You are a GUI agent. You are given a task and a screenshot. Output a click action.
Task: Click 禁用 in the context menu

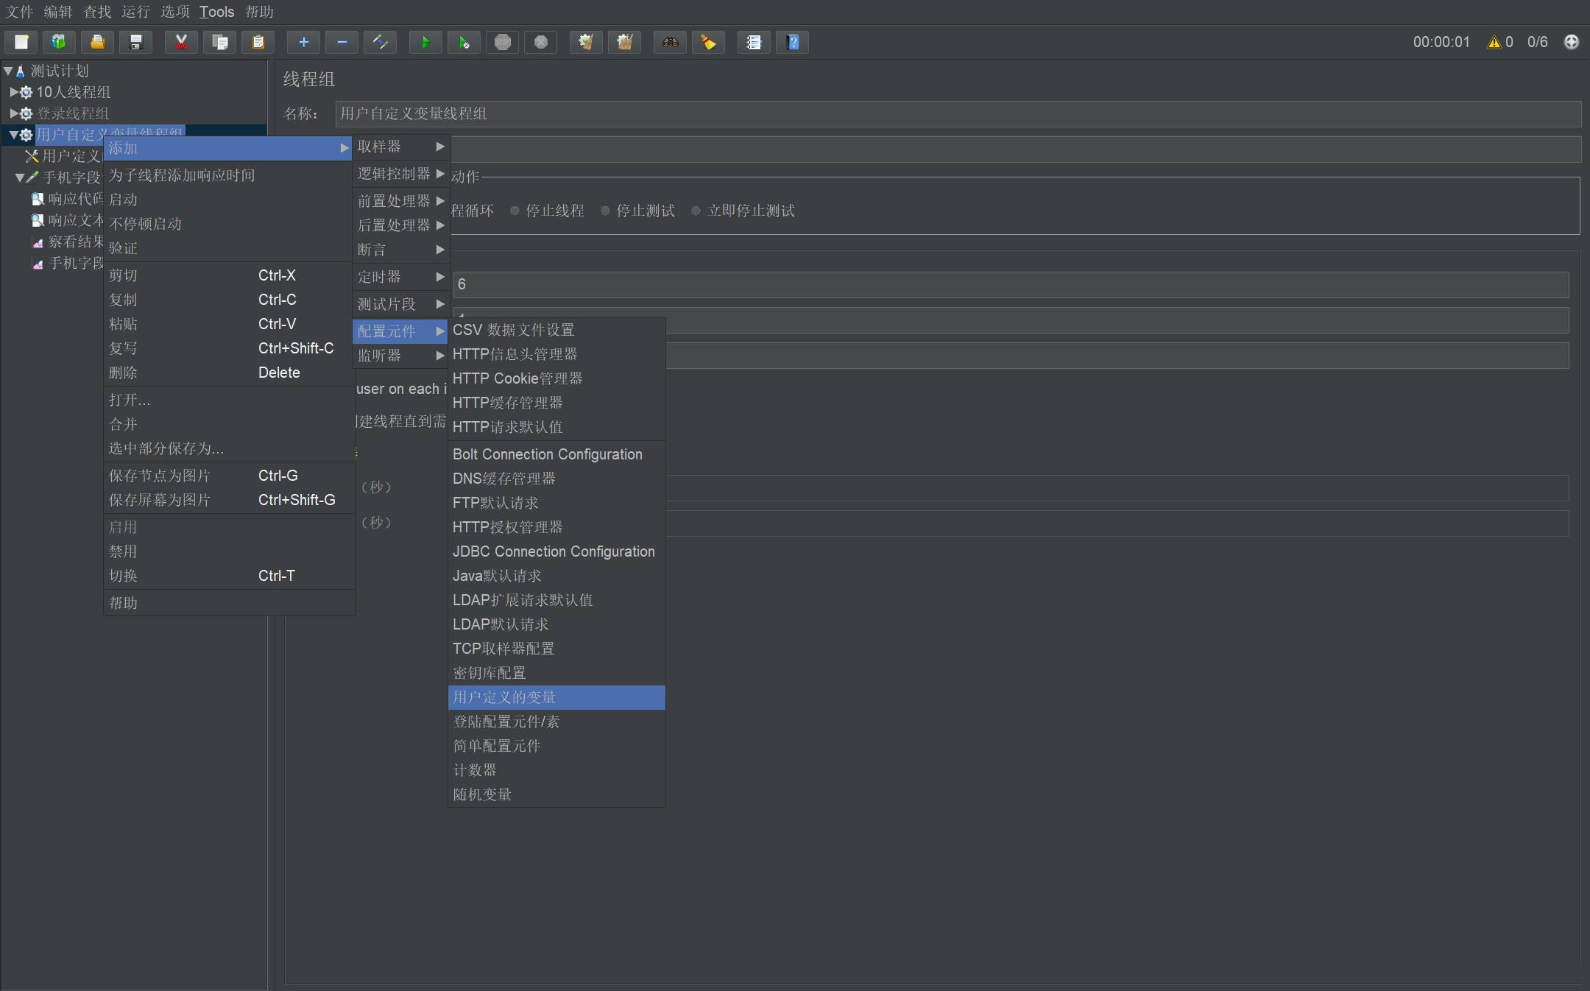click(x=123, y=551)
